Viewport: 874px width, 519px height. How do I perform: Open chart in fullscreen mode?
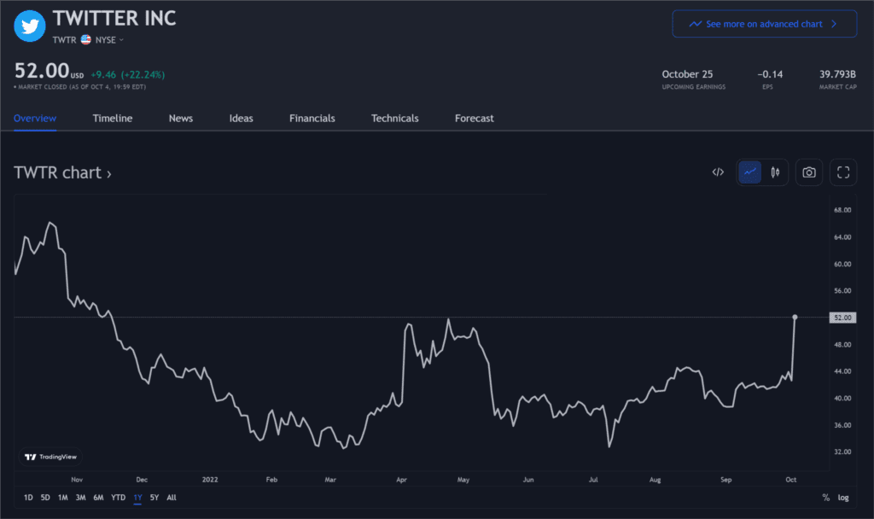[x=843, y=172]
